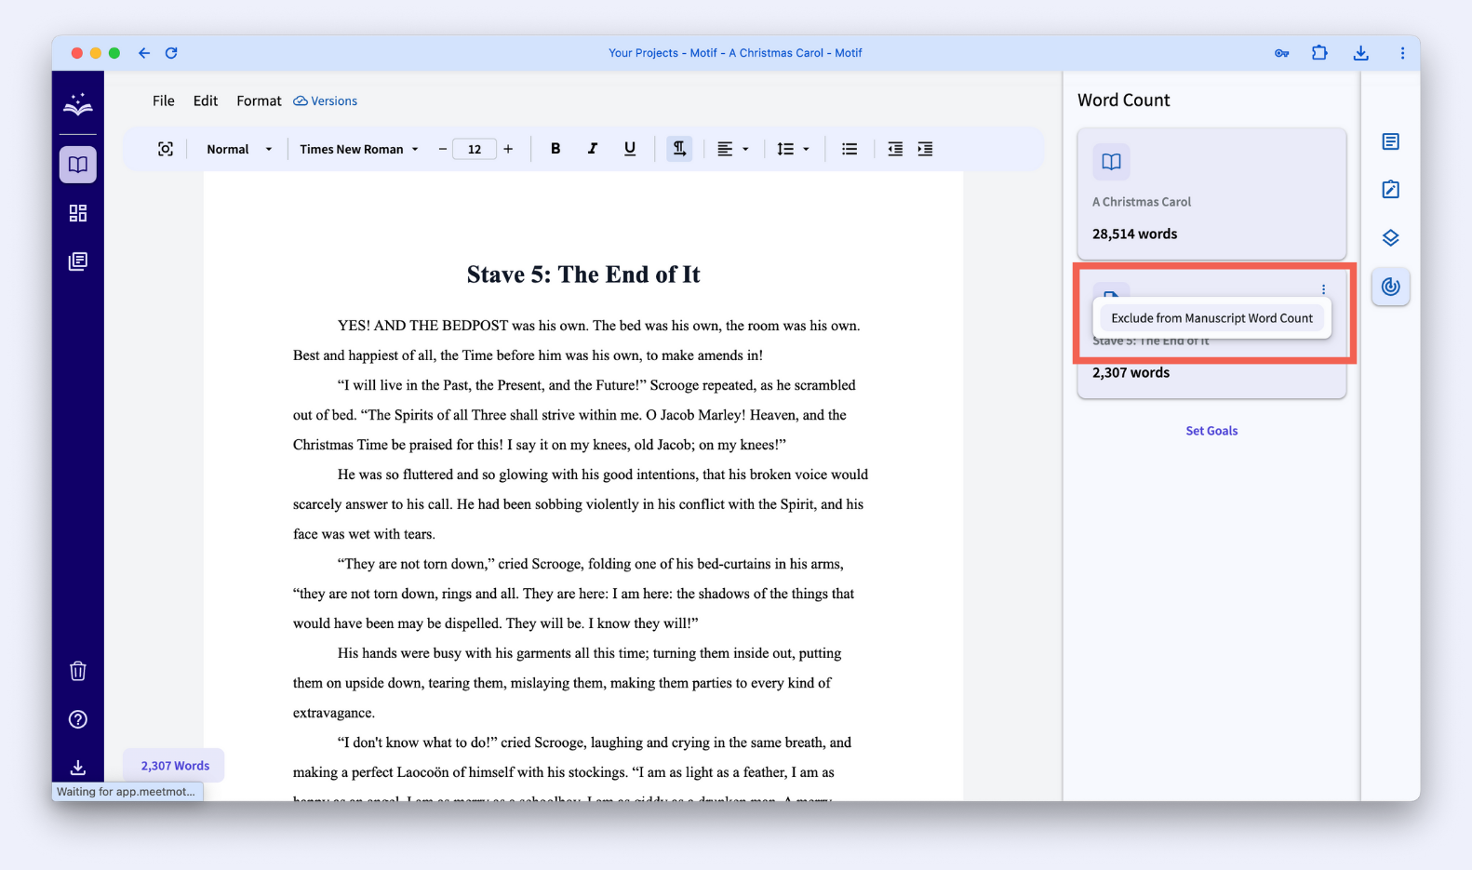Screen dimensions: 1472x870
Task: Open the help question mark icon
Action: [x=78, y=719]
